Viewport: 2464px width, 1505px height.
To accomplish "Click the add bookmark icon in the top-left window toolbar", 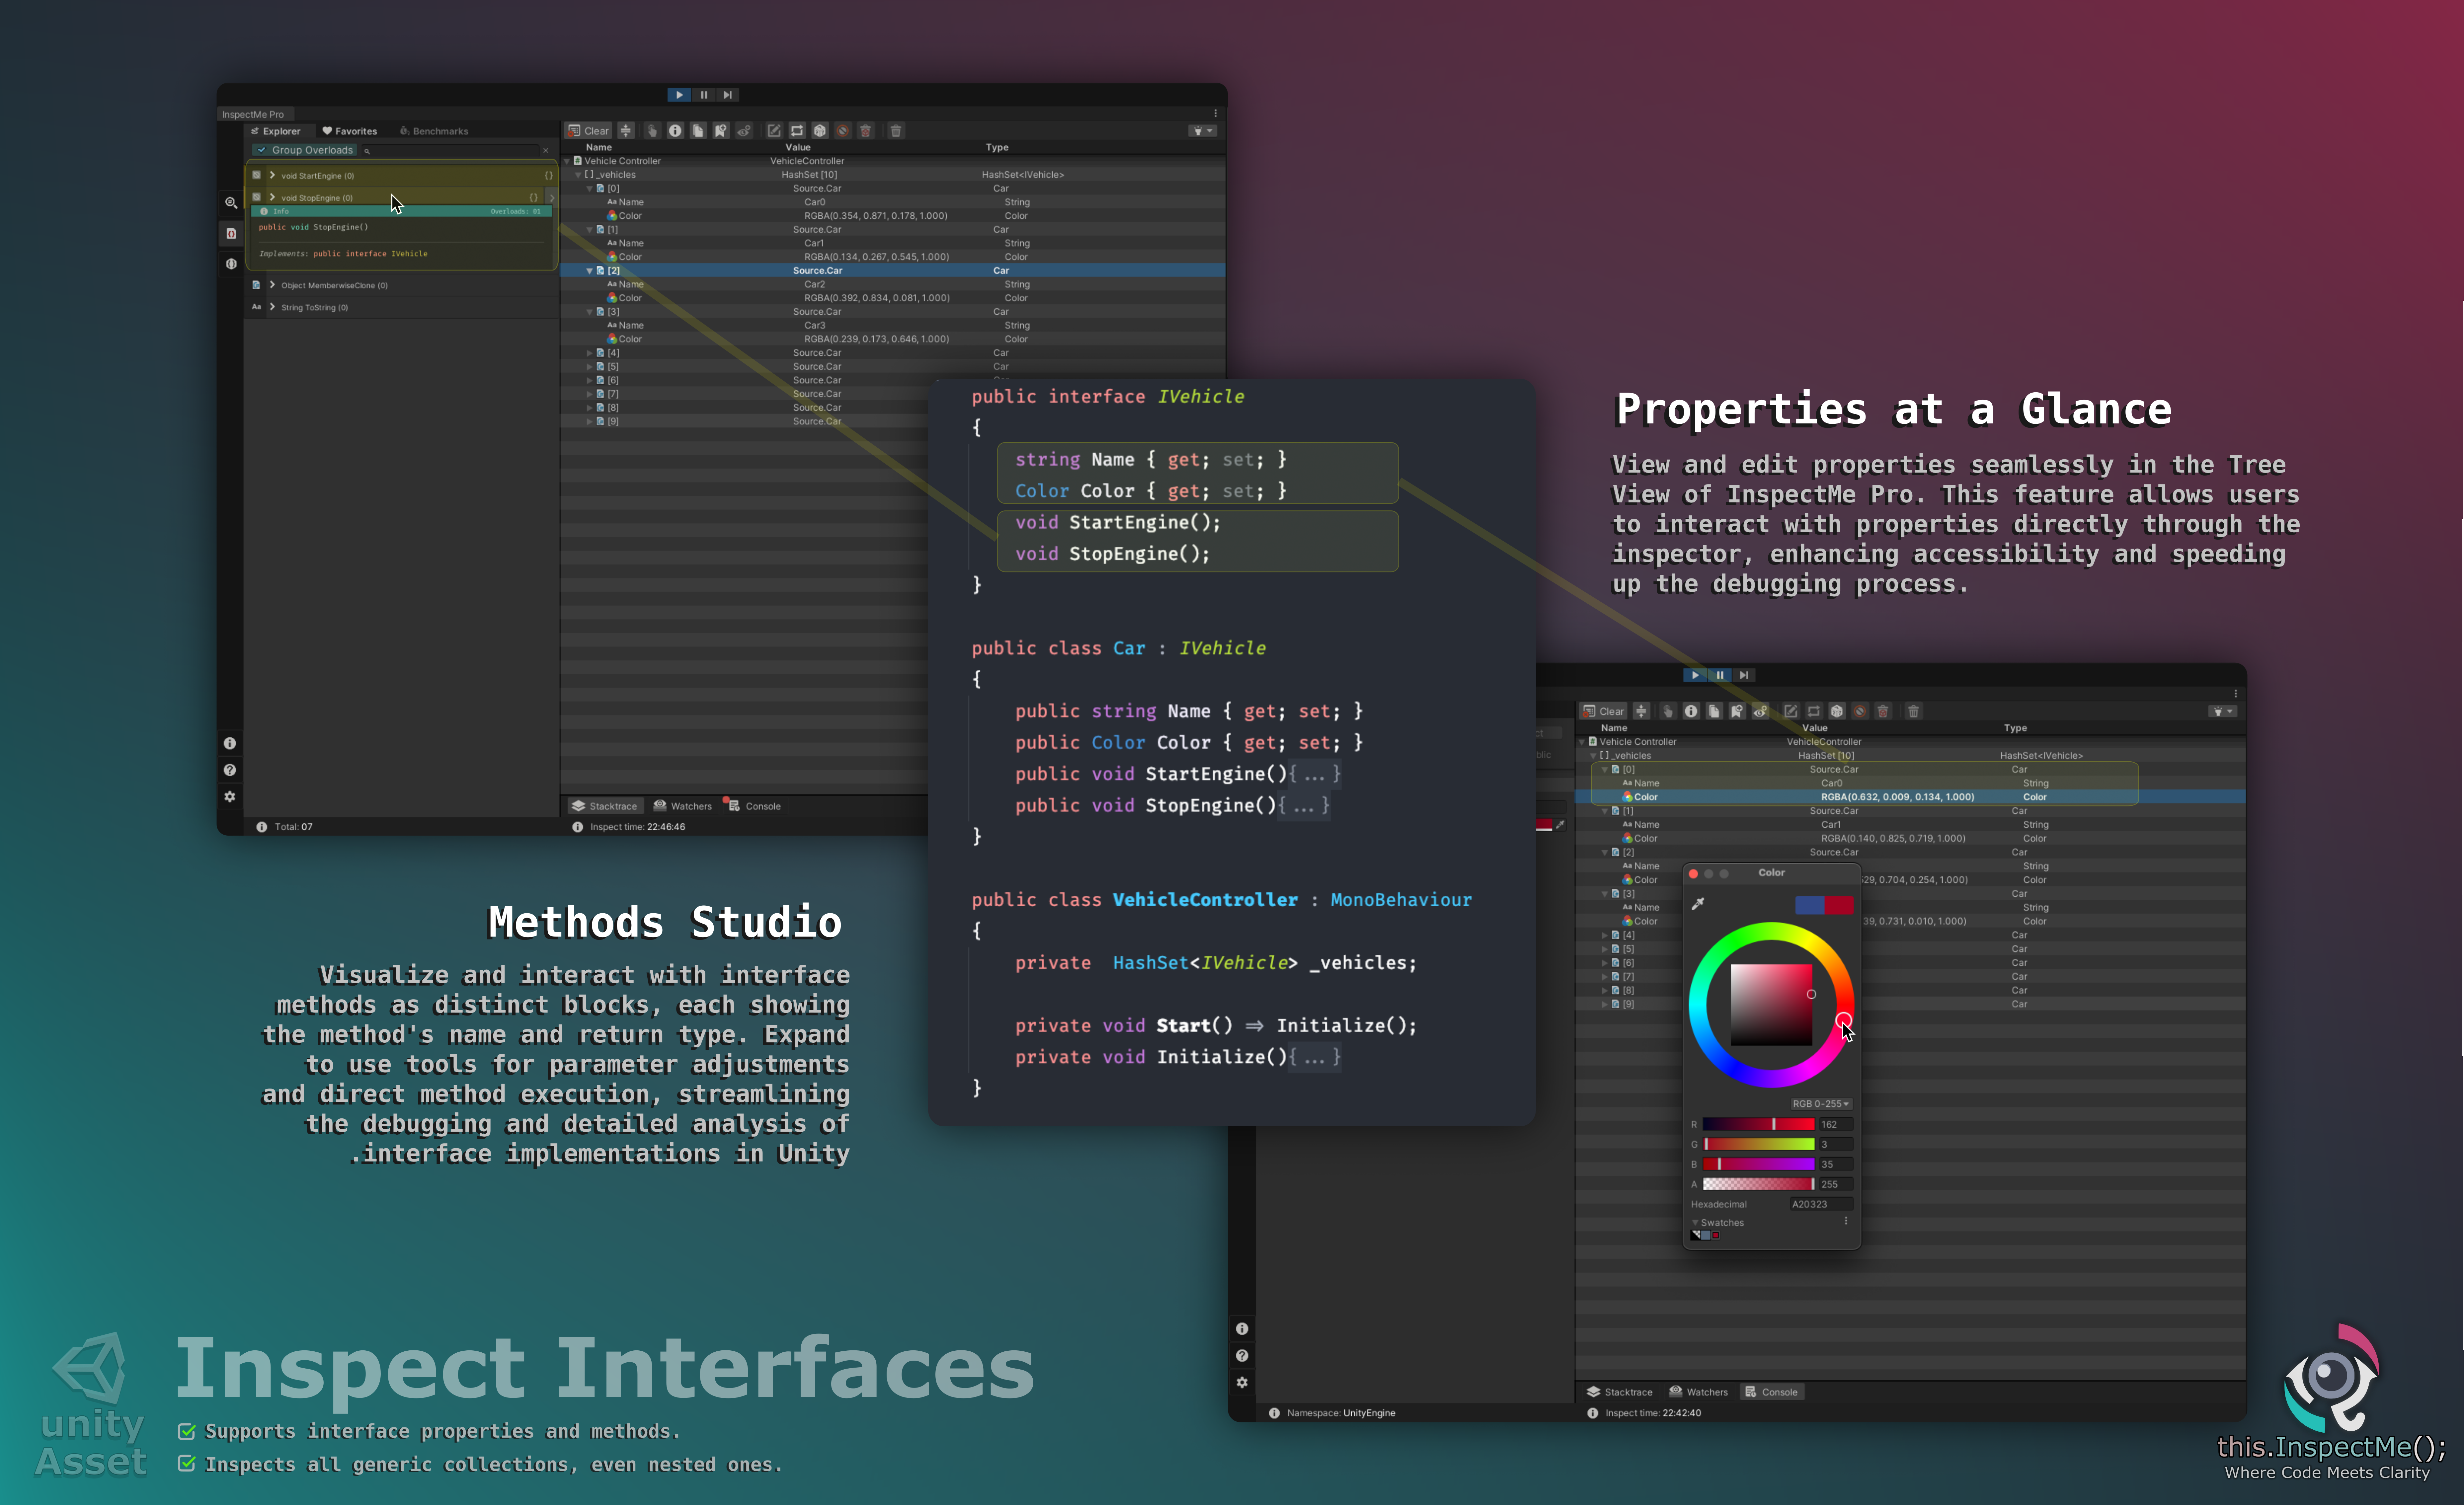I will tap(721, 131).
